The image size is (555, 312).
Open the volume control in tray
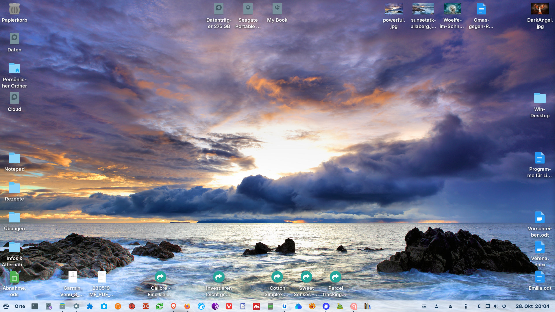tap(496, 306)
